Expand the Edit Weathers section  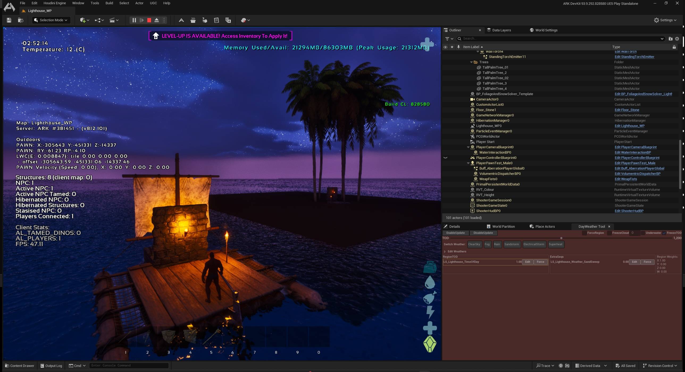[x=445, y=252]
